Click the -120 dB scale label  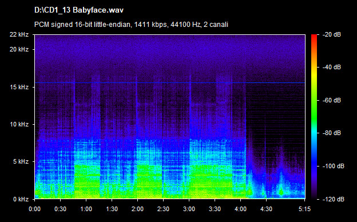tap(334, 199)
